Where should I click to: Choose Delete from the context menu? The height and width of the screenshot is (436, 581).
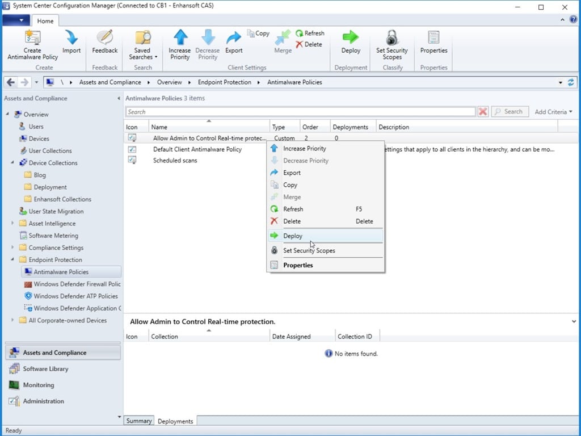click(x=326, y=221)
